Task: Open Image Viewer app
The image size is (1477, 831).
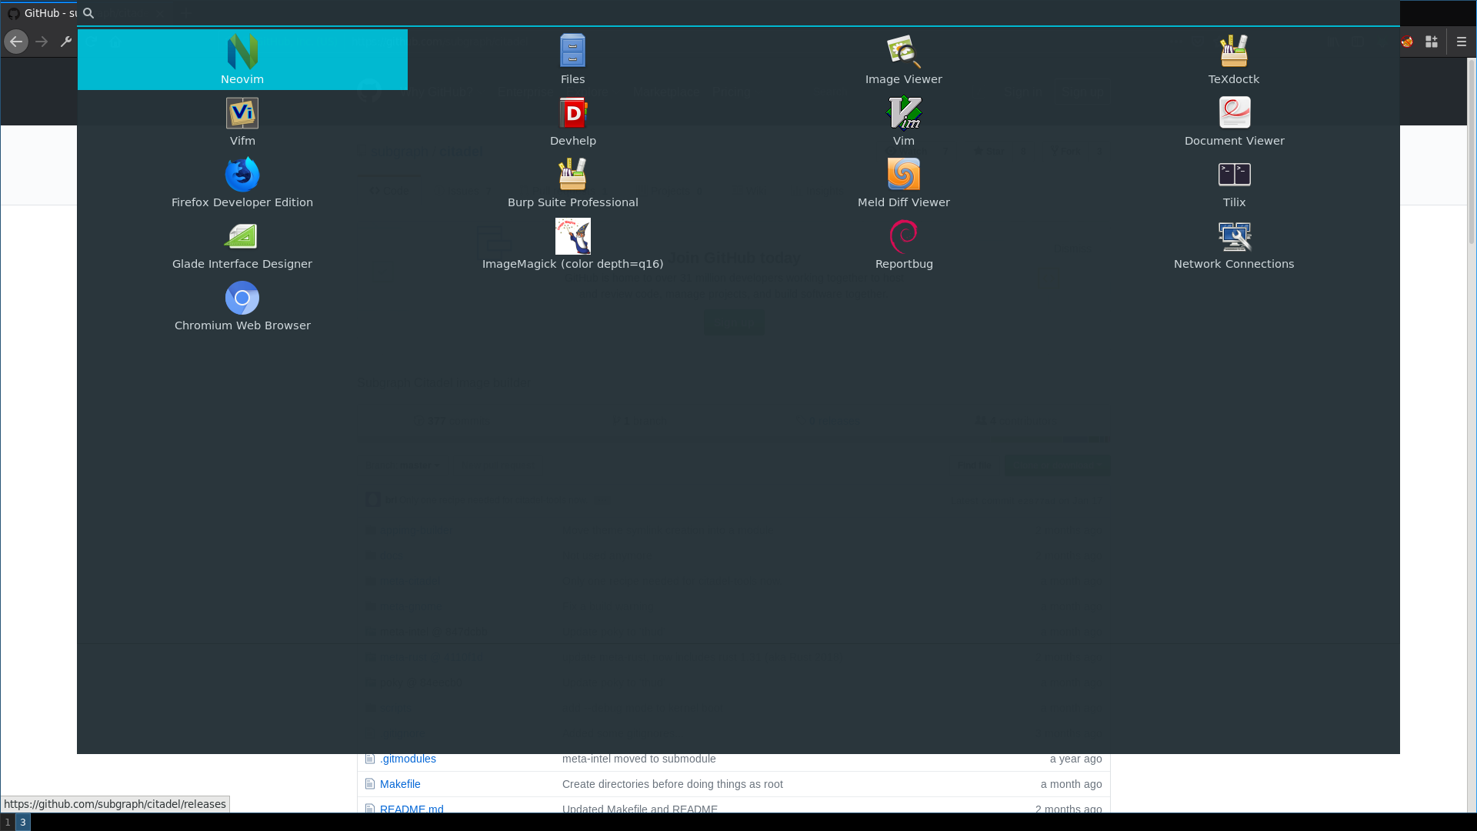Action: pyautogui.click(x=903, y=59)
